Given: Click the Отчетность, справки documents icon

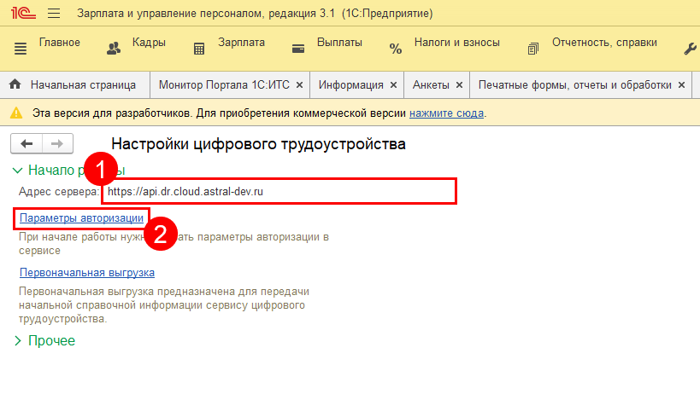Looking at the screenshot, I should 534,49.
